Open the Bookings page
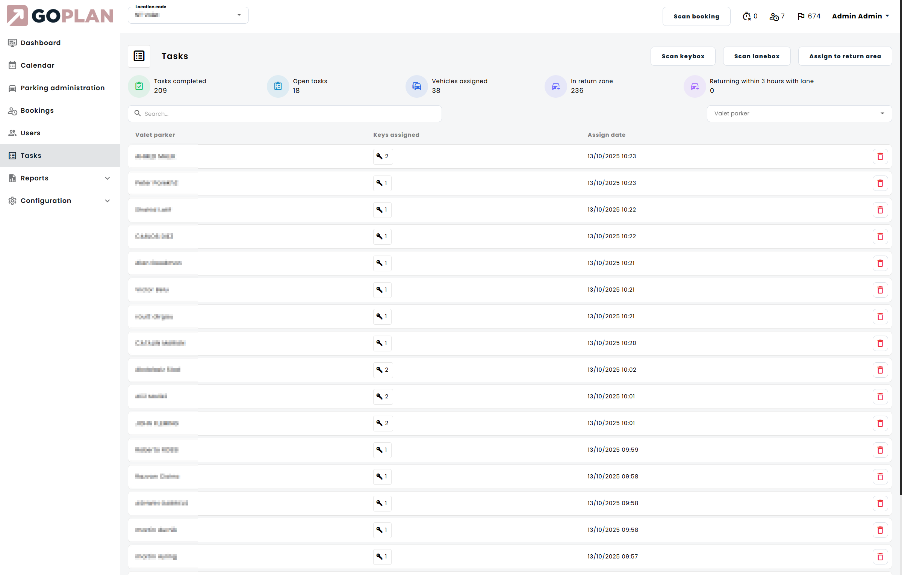Screen dimensions: 902x575 tap(37, 110)
